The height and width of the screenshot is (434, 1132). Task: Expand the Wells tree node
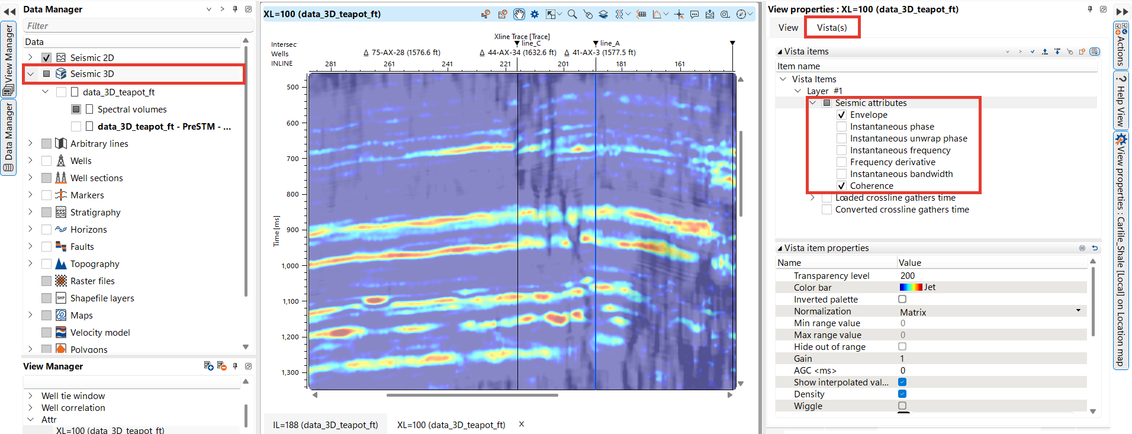[x=30, y=160]
